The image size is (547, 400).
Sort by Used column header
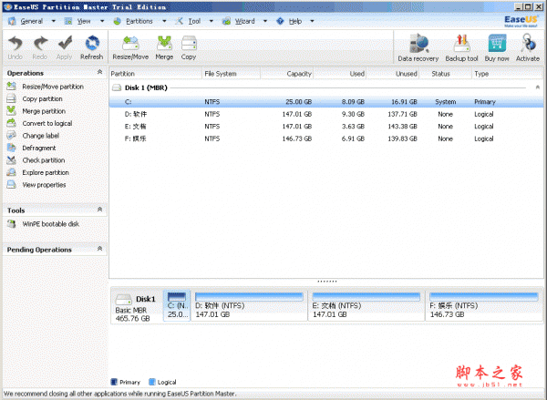tap(340, 74)
